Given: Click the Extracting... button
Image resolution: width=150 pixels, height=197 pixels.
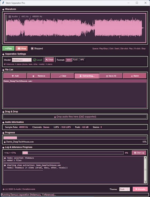Looking at the screenshot, I should click(87, 76).
